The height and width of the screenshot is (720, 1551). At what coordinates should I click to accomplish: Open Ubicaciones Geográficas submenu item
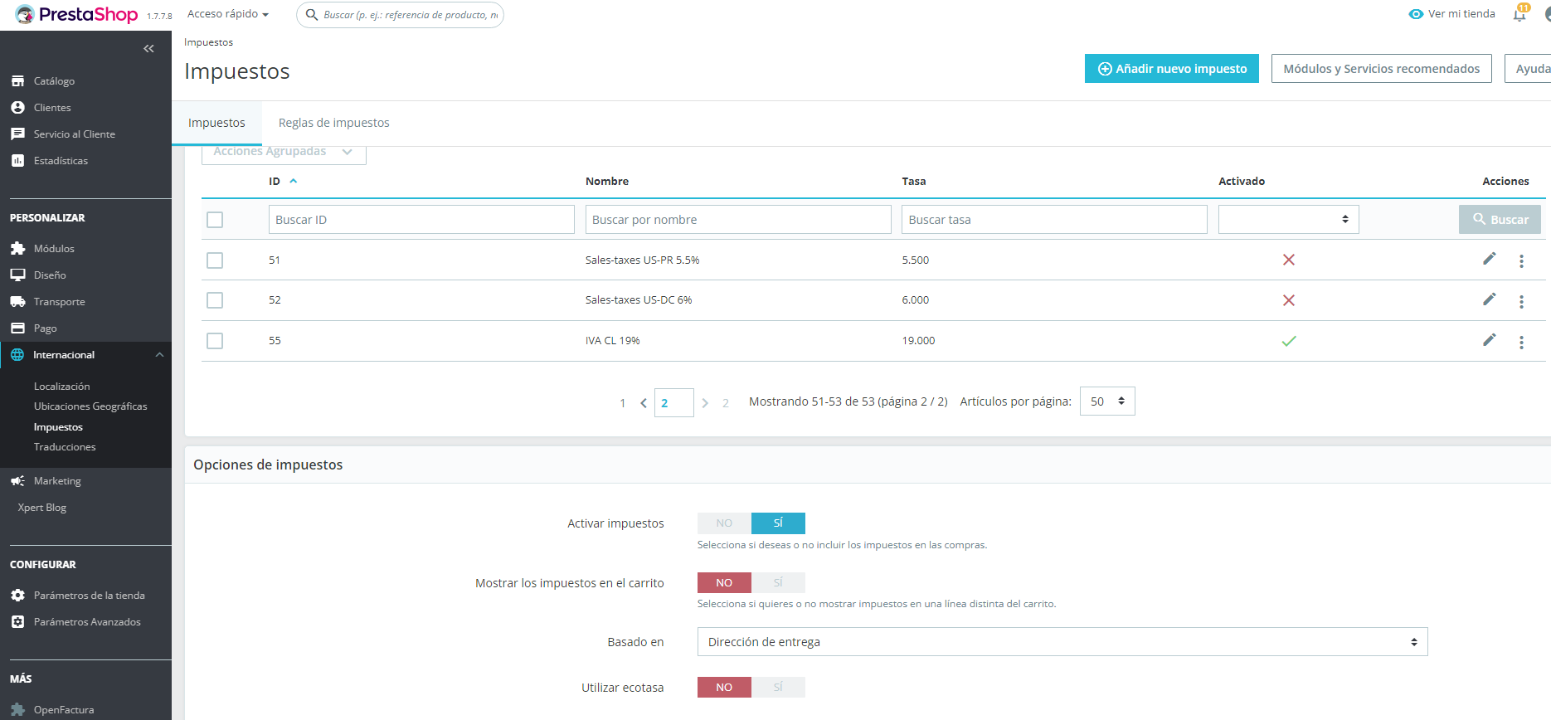pyautogui.click(x=90, y=406)
